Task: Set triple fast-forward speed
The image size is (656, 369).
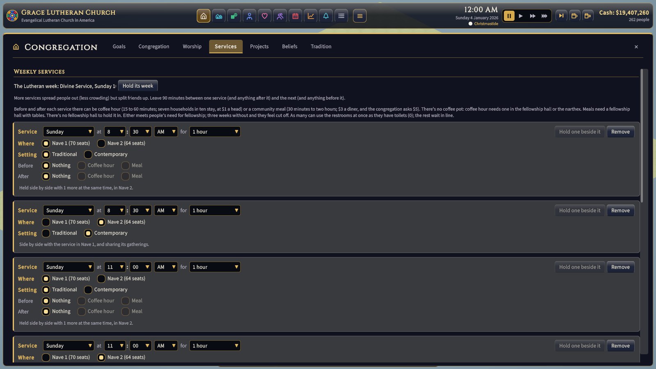Action: click(544, 16)
